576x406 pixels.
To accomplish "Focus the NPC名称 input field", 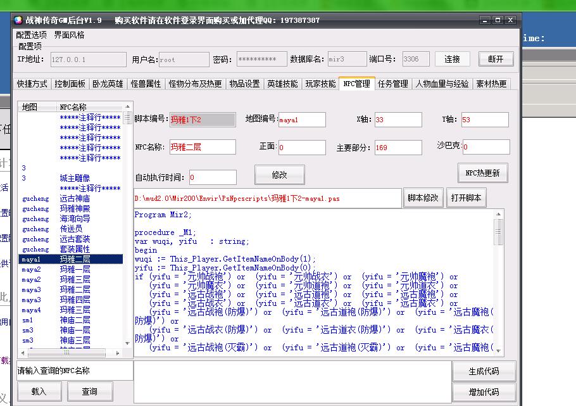I will (x=202, y=147).
